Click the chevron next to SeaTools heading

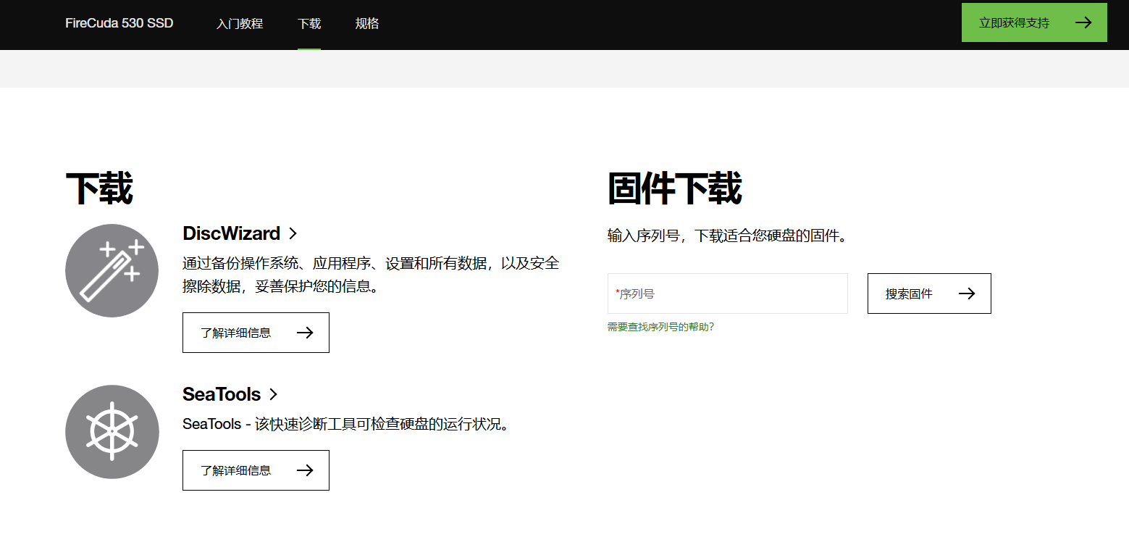(273, 394)
